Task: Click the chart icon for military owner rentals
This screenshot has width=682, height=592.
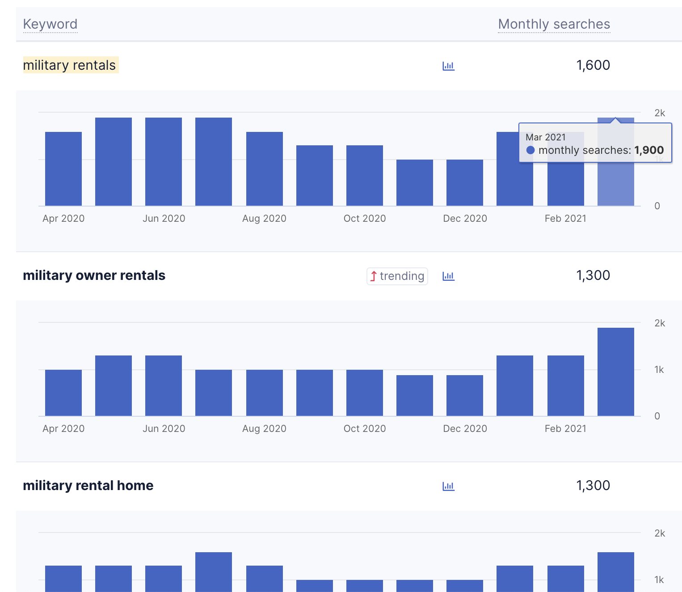Action: coord(448,276)
